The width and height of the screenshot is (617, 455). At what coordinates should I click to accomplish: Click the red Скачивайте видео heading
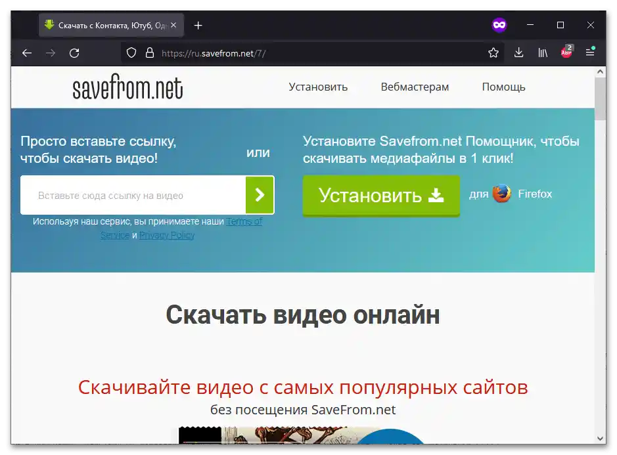[x=303, y=388]
